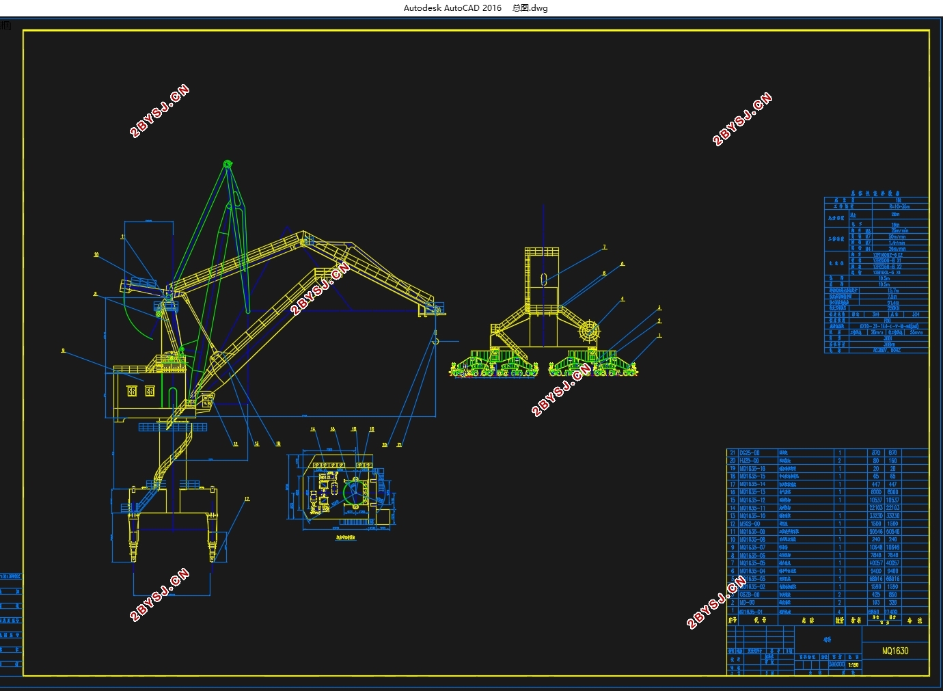
Task: Select part code NSGS-00 in parts list
Action: click(750, 524)
